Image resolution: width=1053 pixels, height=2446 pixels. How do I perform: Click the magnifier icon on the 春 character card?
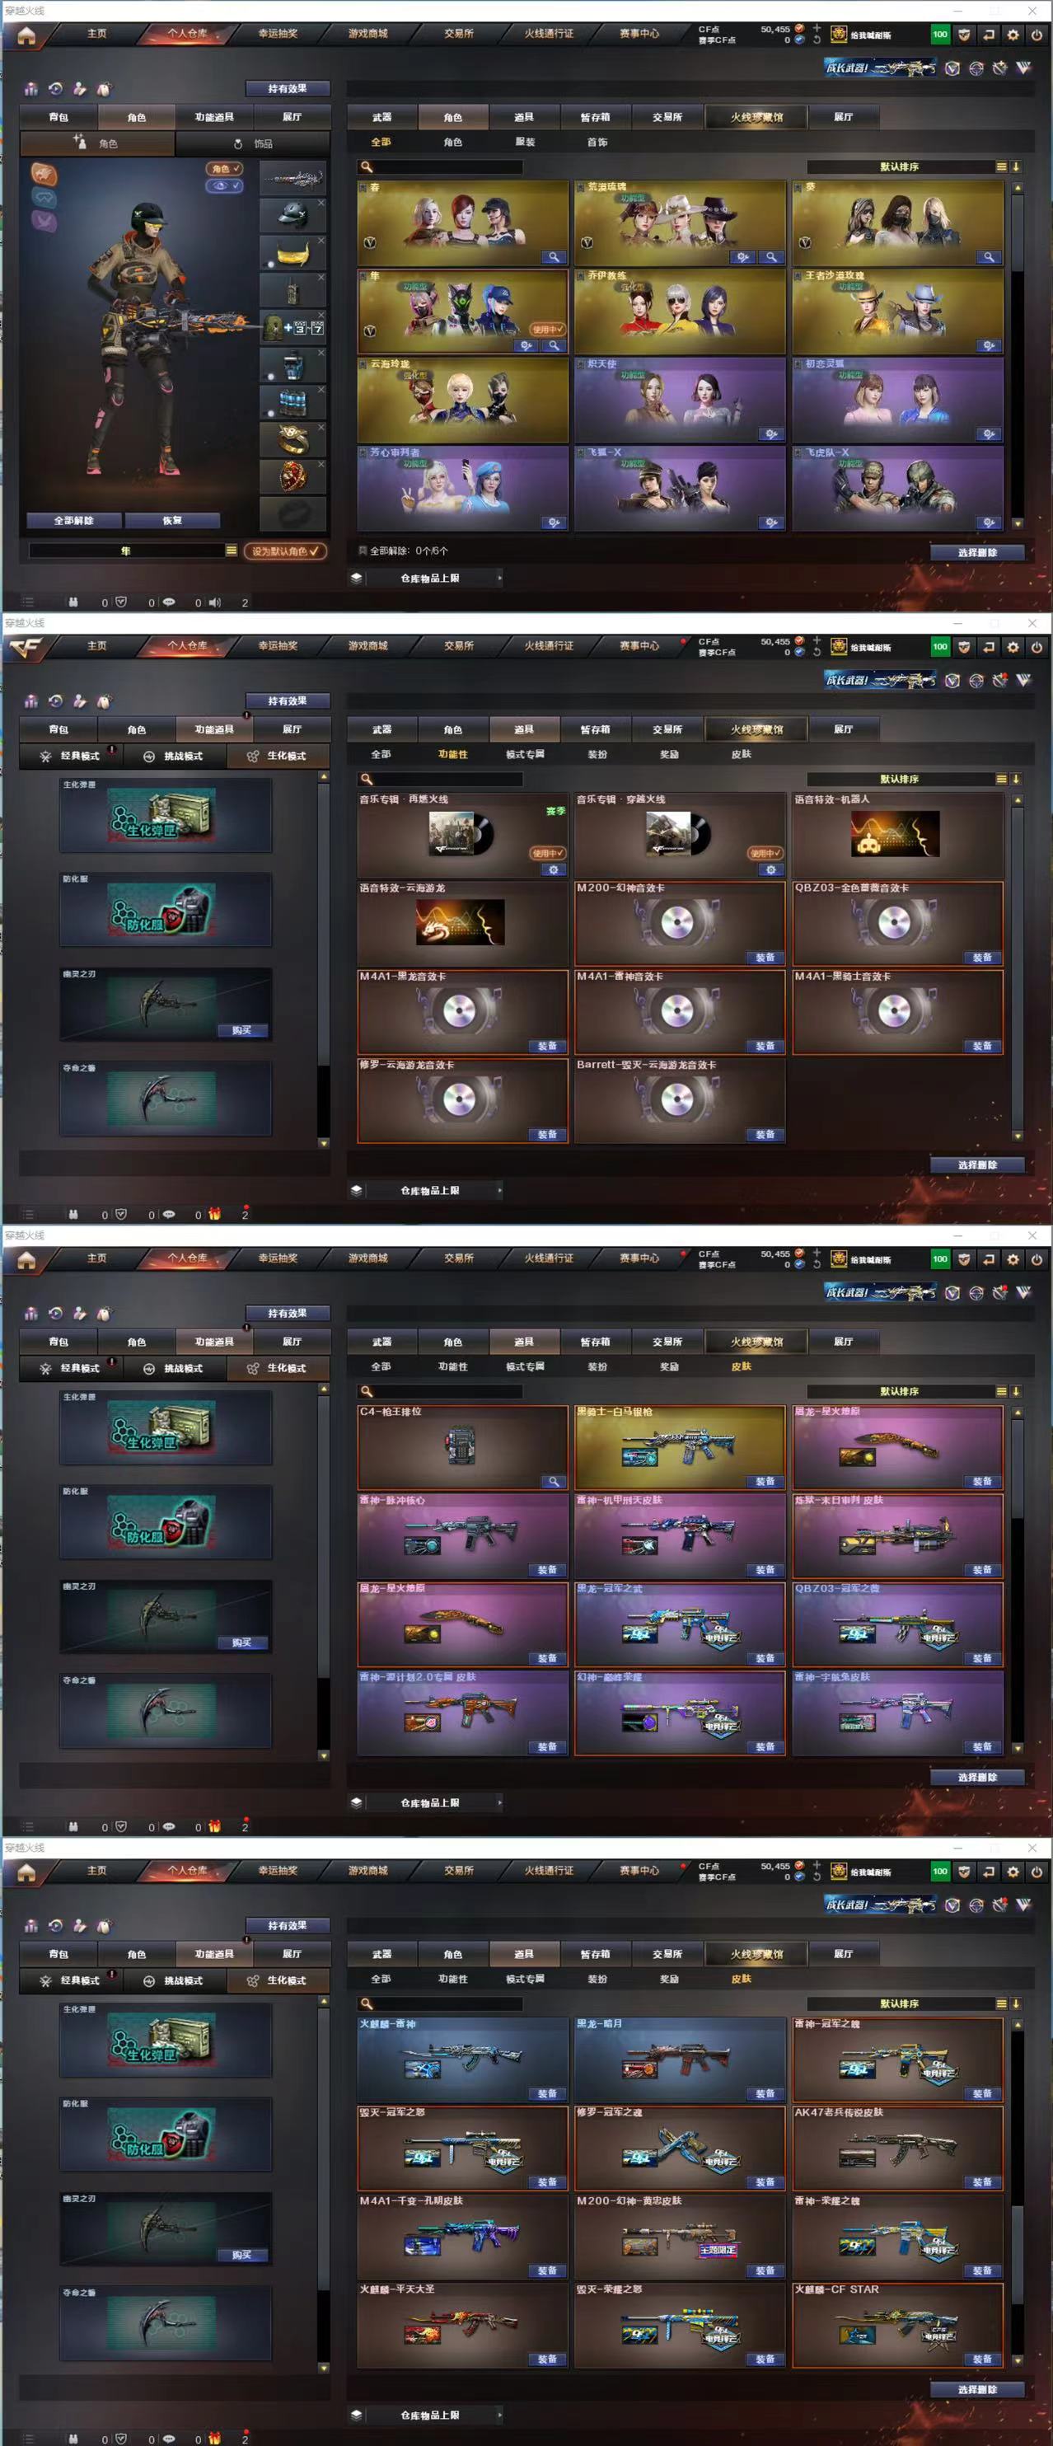[x=553, y=257]
